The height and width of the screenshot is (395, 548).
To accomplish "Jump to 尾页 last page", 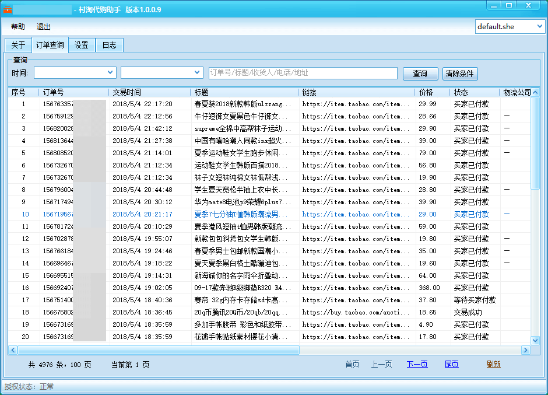I will click(x=451, y=364).
